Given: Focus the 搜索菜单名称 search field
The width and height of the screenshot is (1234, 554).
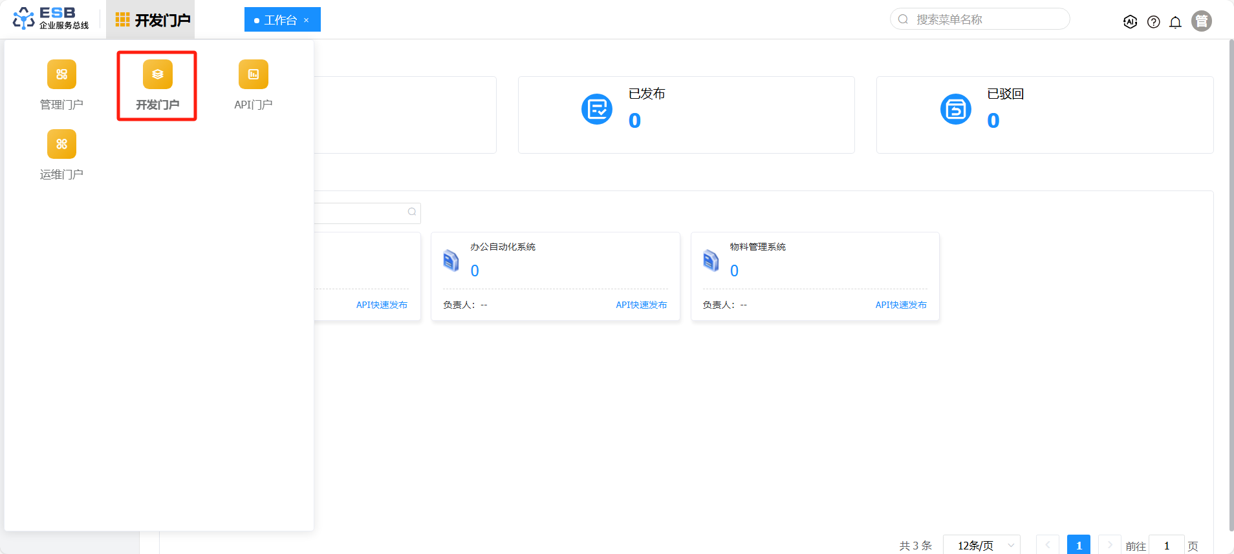Looking at the screenshot, I should [986, 19].
